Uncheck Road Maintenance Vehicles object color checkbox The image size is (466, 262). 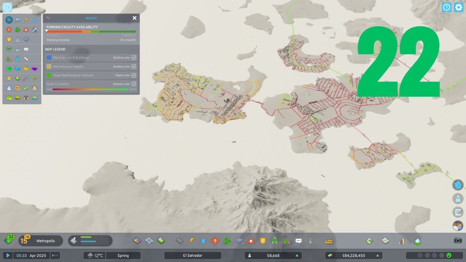[x=134, y=75]
